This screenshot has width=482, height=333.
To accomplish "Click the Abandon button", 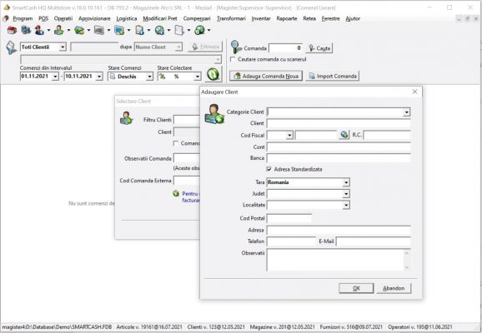I will pyautogui.click(x=394, y=288).
